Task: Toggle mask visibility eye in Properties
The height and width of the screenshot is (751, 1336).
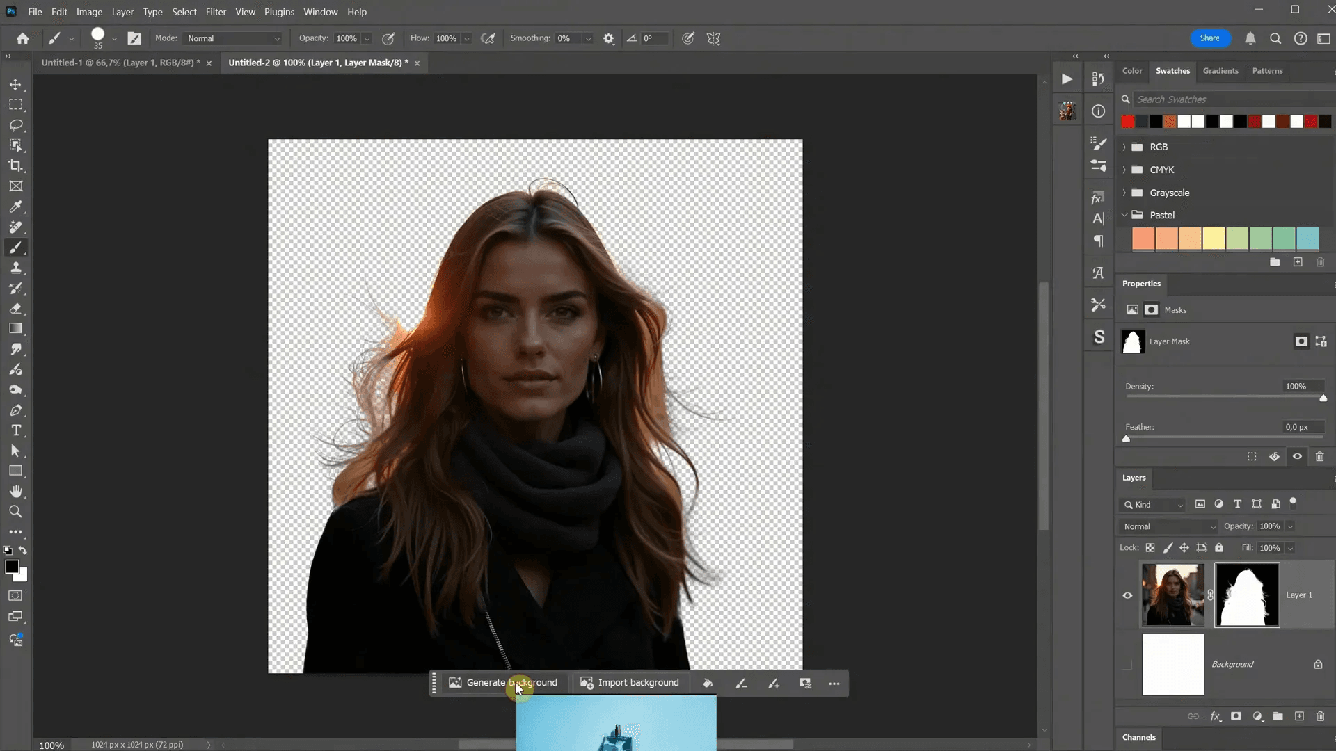Action: 1297,457
